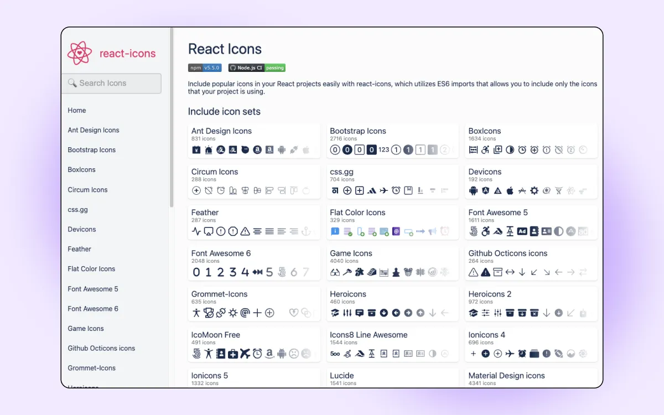Click the alarm bell icon in Ant Design Icons
Image resolution: width=664 pixels, height=415 pixels.
[208, 151]
